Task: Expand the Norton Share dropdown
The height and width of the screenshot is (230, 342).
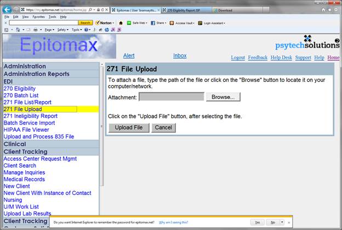Action: point(160,23)
